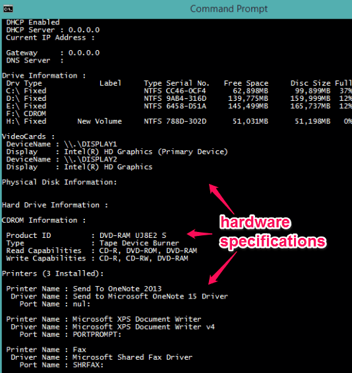Click the 'New Volume' drive label

pos(100,121)
